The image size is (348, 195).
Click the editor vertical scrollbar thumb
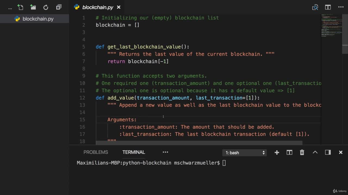[x=345, y=34]
